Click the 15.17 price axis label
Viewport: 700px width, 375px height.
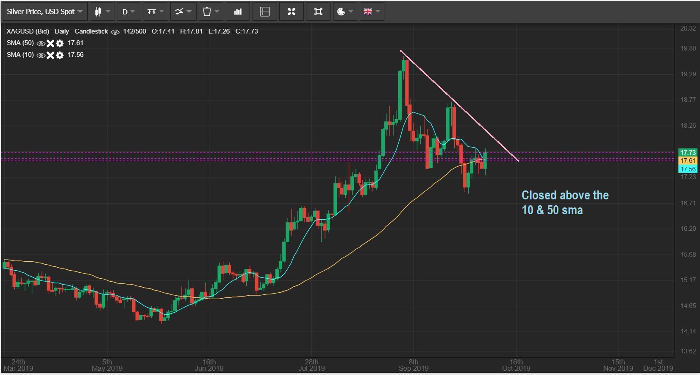[x=688, y=280]
